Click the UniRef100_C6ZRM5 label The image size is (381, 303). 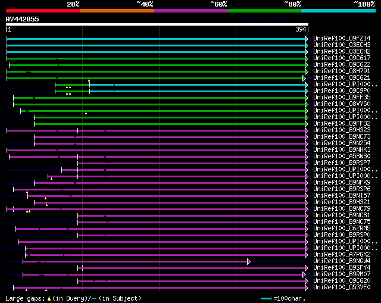coord(342,228)
